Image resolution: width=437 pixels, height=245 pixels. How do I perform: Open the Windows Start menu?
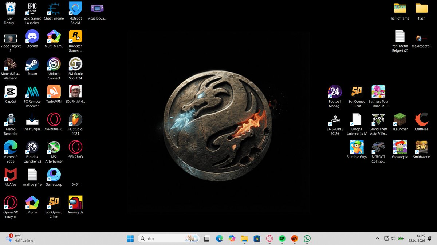tap(130, 238)
